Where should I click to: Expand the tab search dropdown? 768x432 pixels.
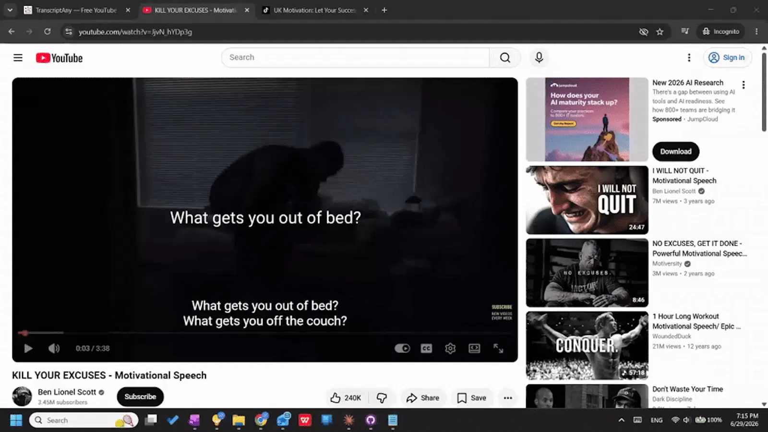pyautogui.click(x=10, y=10)
